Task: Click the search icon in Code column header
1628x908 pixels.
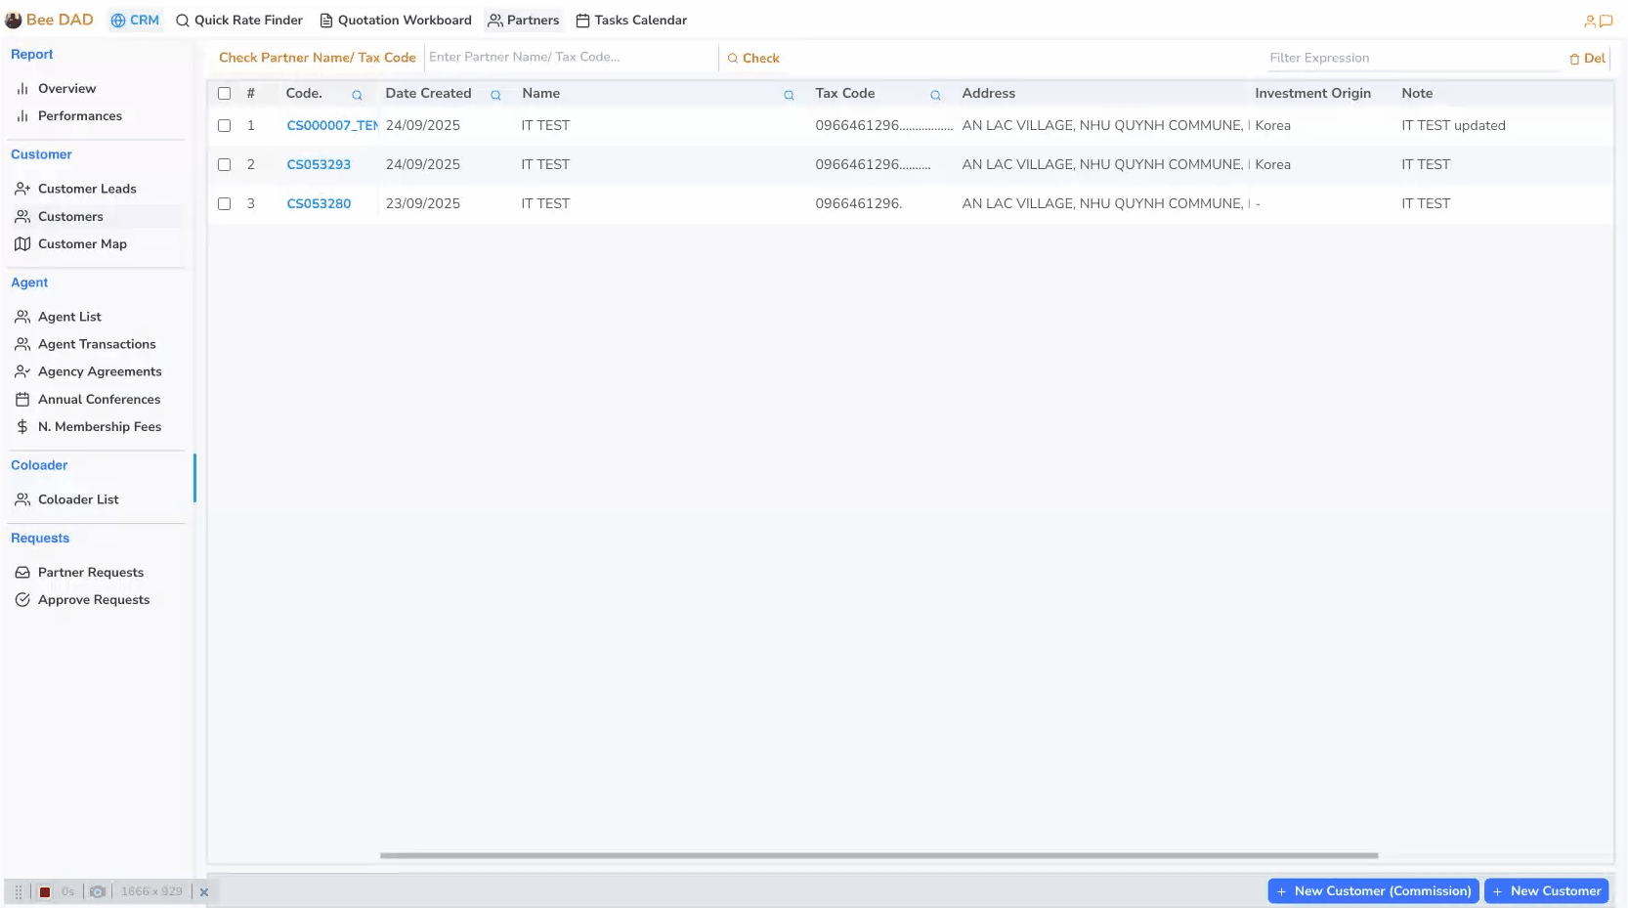Action: click(357, 95)
